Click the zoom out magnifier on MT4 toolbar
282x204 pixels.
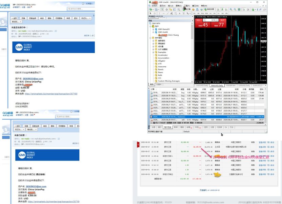point(235,10)
